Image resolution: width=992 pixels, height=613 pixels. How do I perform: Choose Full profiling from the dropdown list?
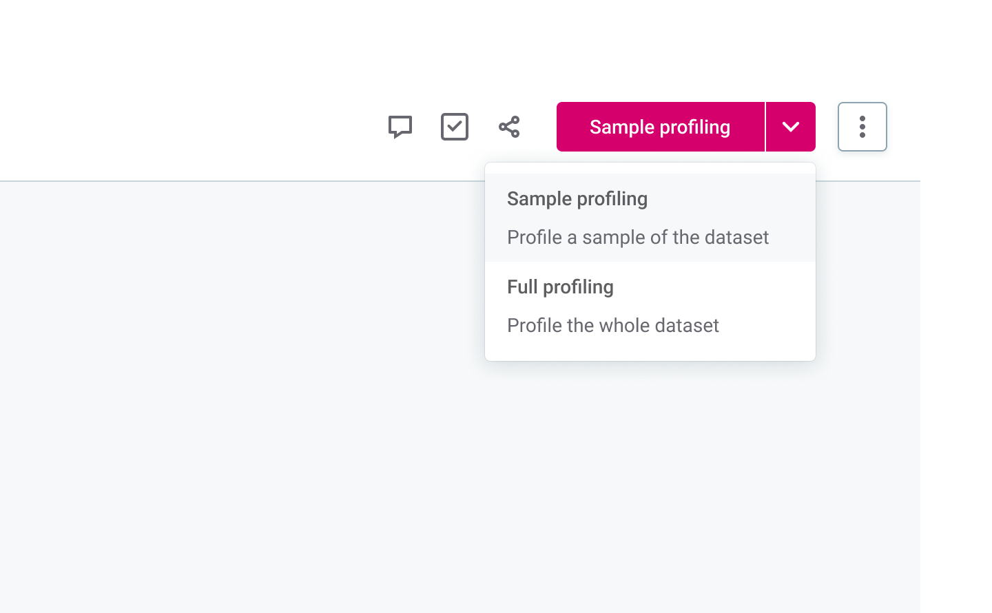(x=560, y=287)
